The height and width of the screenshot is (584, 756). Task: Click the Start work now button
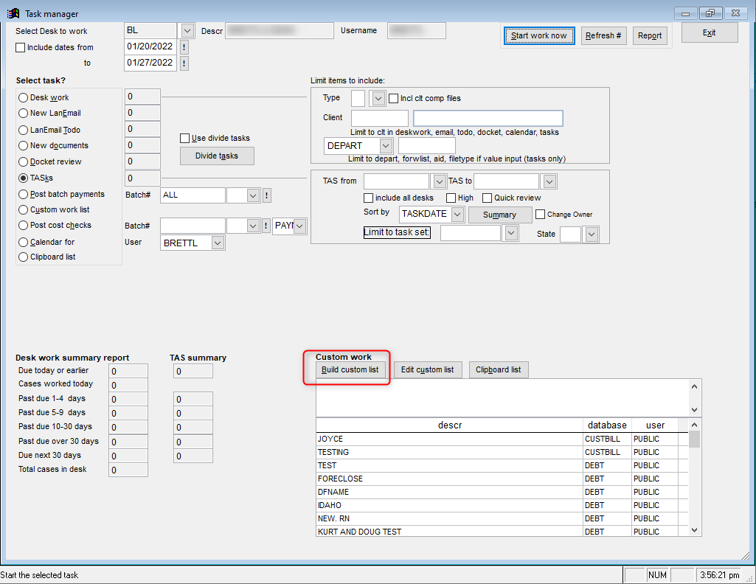pyautogui.click(x=539, y=35)
